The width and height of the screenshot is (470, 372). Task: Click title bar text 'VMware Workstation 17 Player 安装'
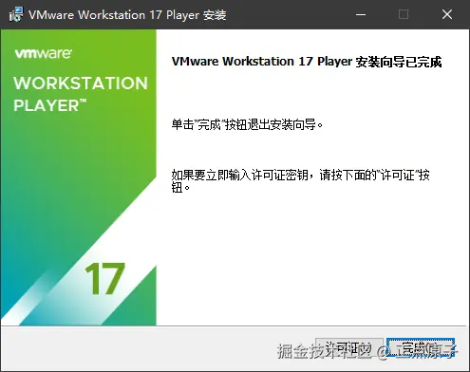pos(127,15)
